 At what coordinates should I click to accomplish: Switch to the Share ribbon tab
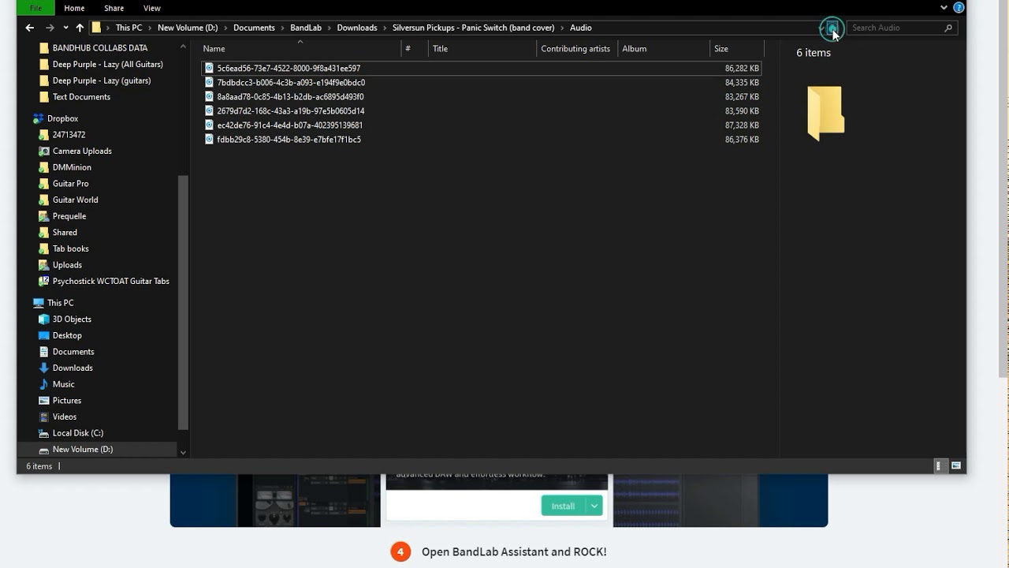[114, 8]
